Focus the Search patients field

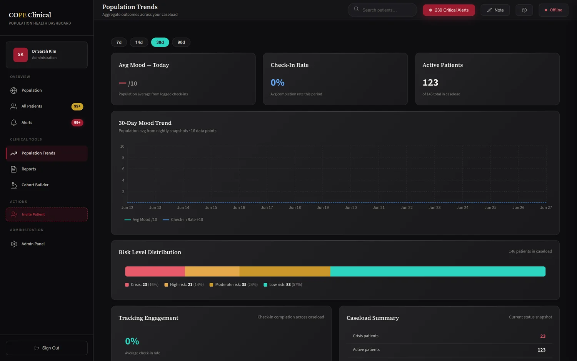pyautogui.click(x=382, y=10)
